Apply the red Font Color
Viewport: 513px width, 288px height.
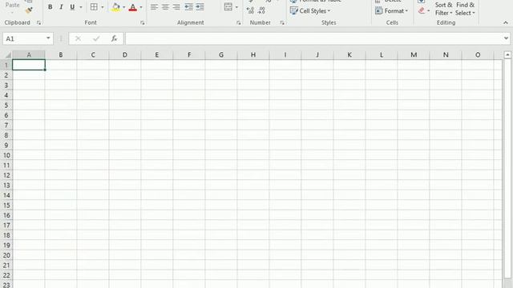tap(133, 7)
